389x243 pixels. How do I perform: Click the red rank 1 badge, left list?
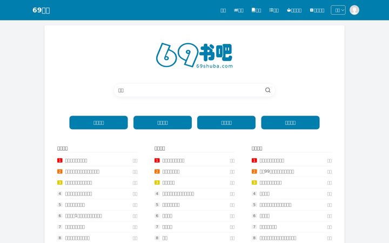pyautogui.click(x=60, y=160)
